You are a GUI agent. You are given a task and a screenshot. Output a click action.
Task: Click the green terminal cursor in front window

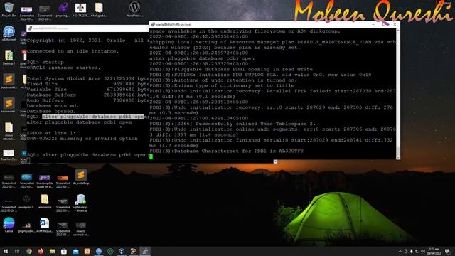[151, 156]
